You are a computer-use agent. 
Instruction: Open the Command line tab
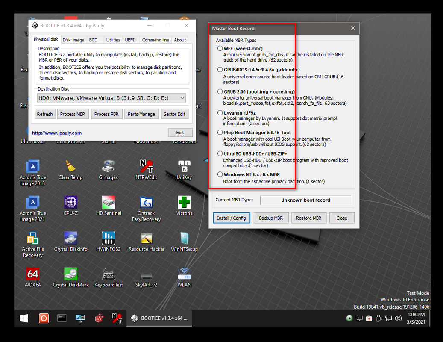(155, 40)
